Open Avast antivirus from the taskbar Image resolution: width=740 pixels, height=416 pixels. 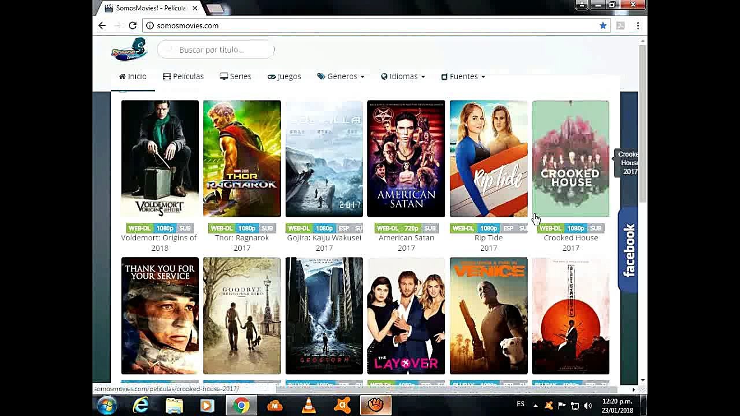[x=343, y=406]
